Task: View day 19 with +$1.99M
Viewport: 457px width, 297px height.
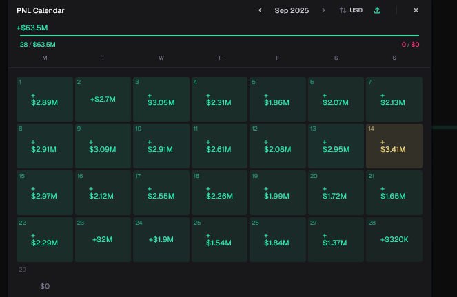Action: click(x=278, y=193)
